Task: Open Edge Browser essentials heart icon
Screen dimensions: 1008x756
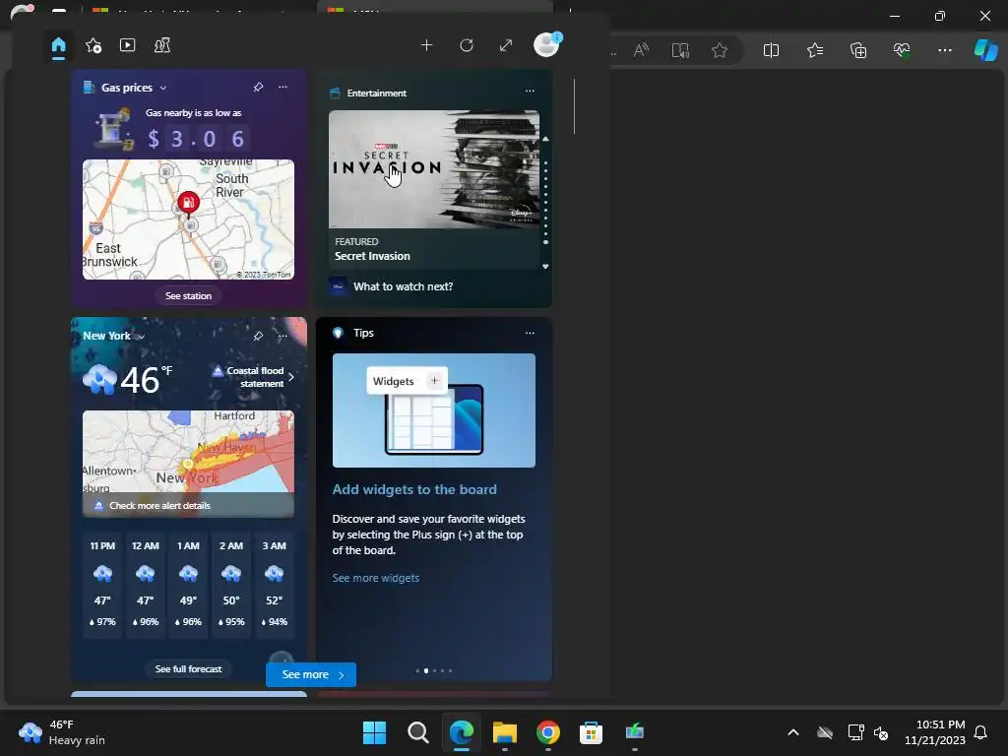Action: [902, 50]
